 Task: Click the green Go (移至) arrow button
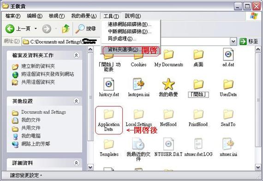click(x=243, y=41)
